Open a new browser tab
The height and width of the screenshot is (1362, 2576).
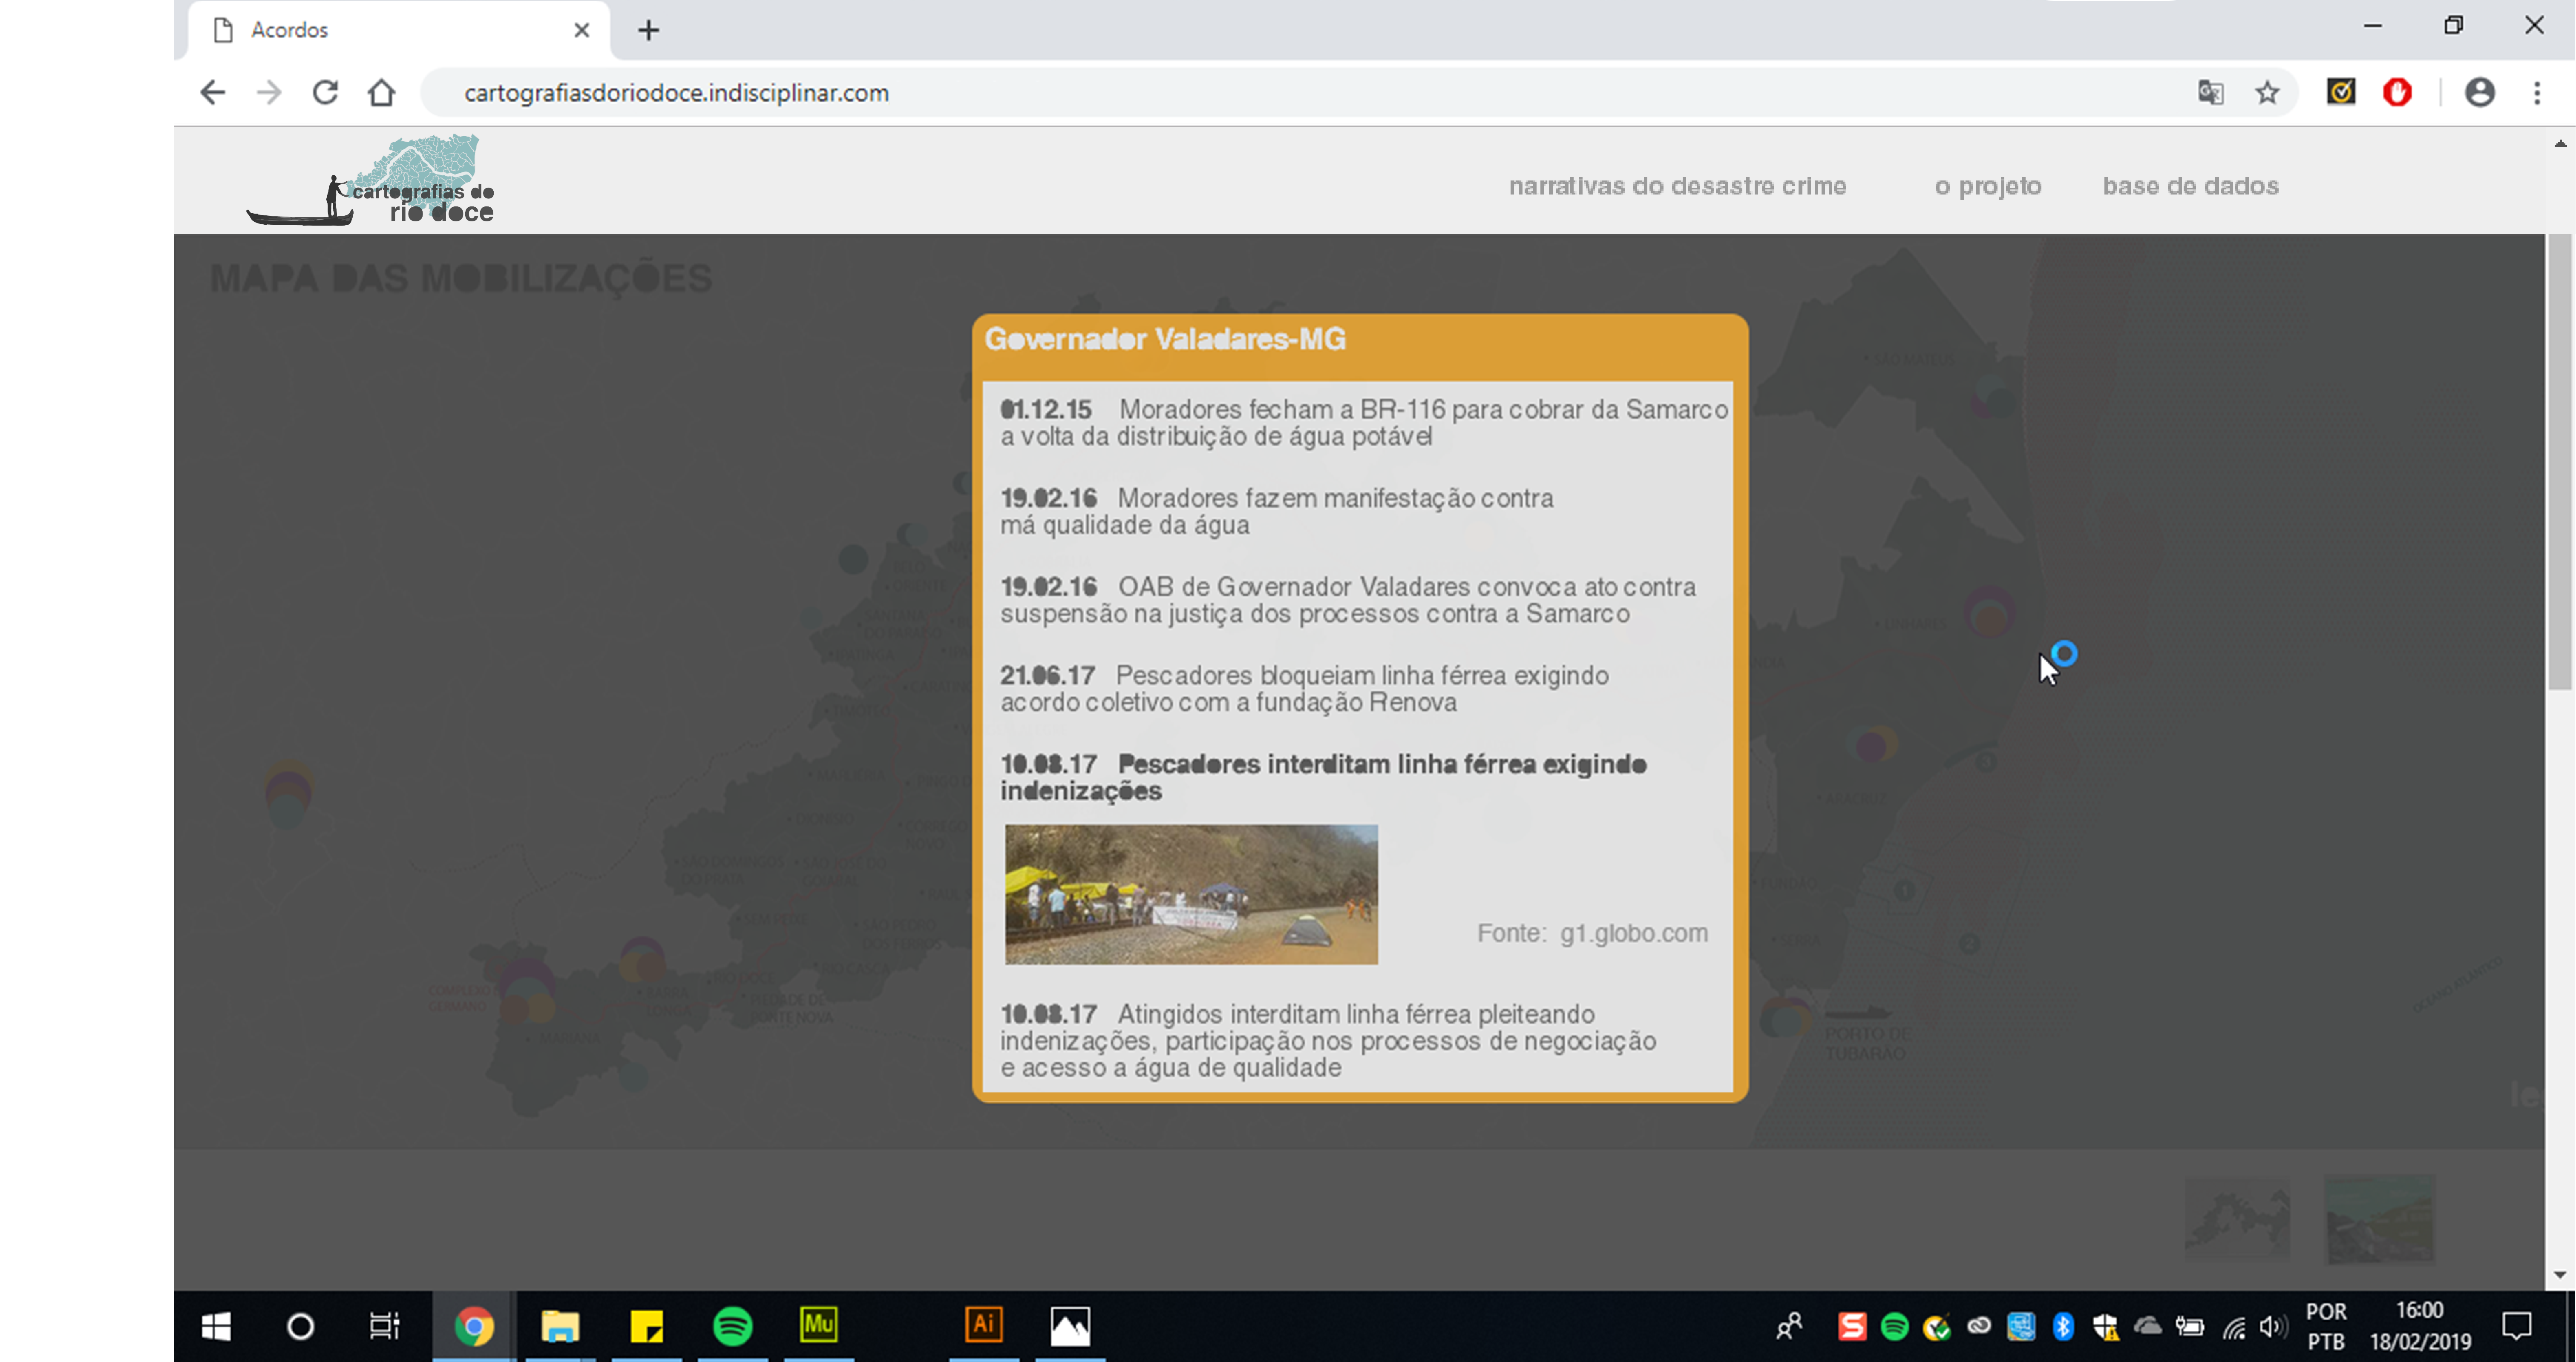tap(648, 30)
